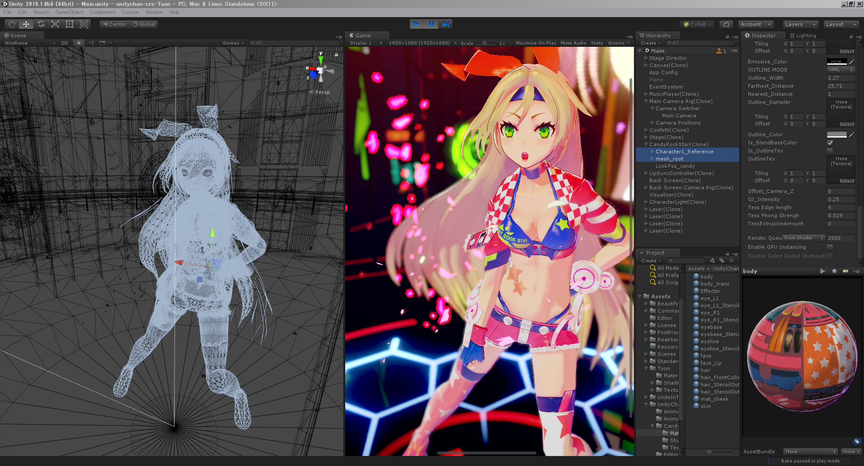Toggle scene effects image icon
The width and height of the screenshot is (864, 466).
(103, 43)
